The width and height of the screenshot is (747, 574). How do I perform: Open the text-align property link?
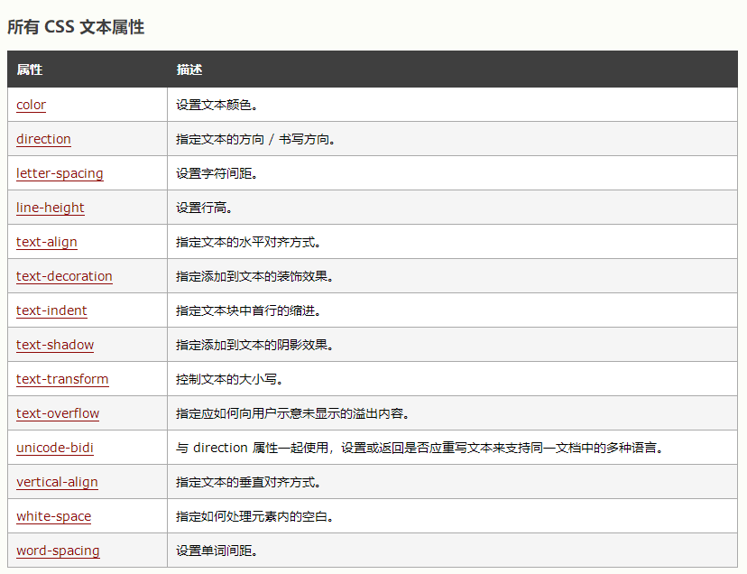[46, 242]
